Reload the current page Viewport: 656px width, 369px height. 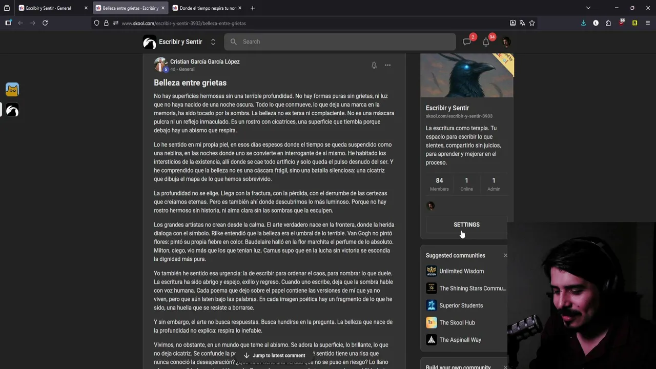[45, 23]
